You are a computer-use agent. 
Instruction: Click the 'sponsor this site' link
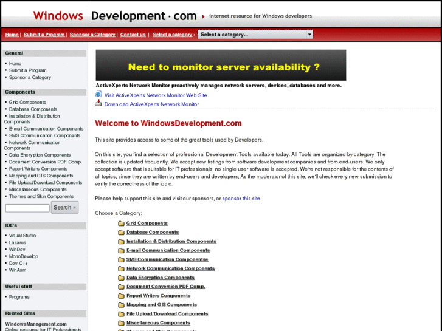coord(241,199)
